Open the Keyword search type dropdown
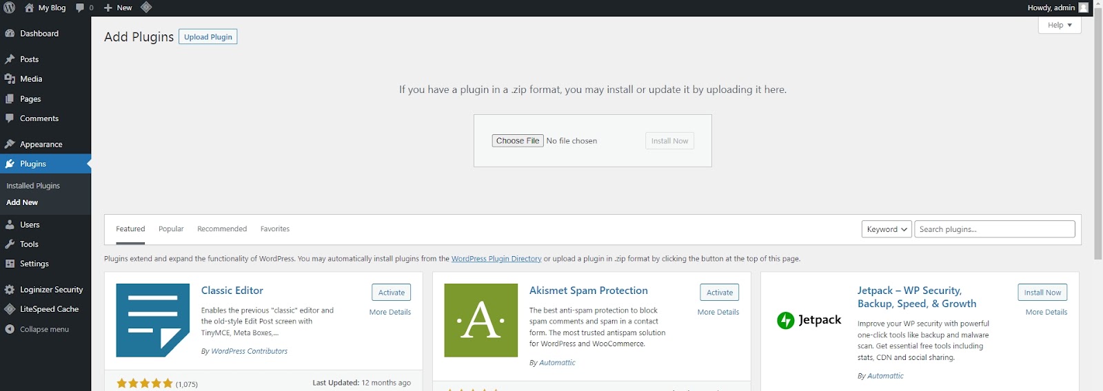Viewport: 1103px width, 391px height. [887, 229]
